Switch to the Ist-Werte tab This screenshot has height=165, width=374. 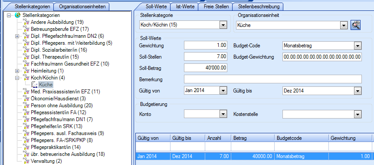pos(185,7)
